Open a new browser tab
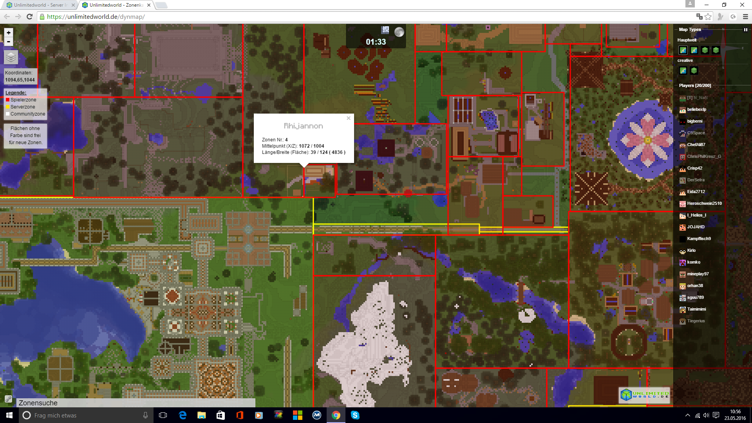Screen dimensions: 752x423 pyautogui.click(x=161, y=5)
